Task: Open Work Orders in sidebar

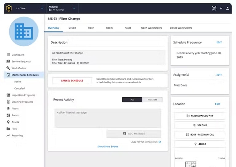Action: [19, 68]
